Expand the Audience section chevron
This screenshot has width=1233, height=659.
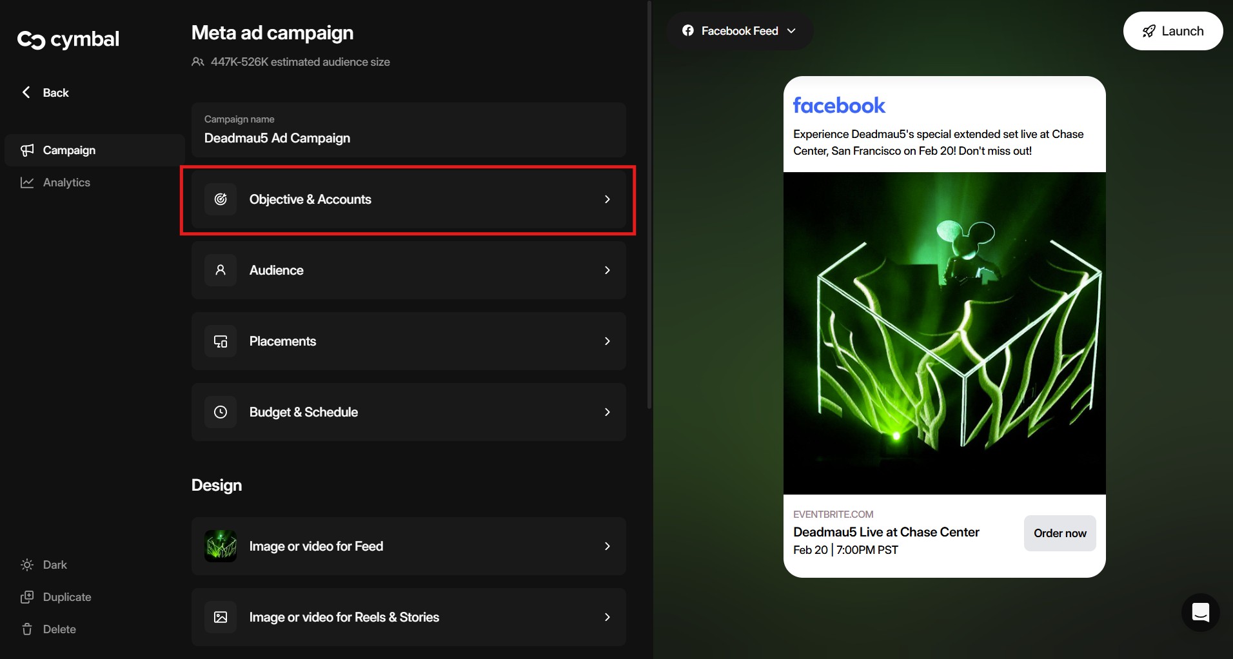pos(607,270)
